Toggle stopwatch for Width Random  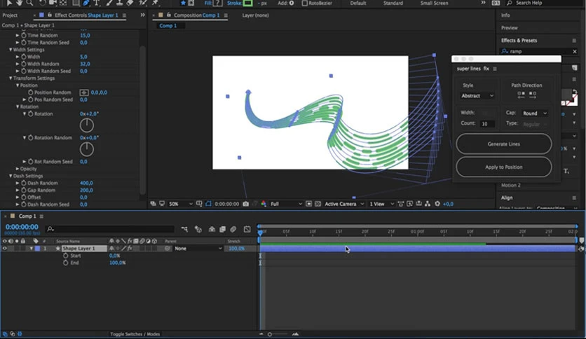24,64
